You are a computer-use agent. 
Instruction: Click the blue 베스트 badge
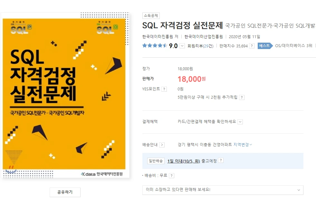[265, 46]
